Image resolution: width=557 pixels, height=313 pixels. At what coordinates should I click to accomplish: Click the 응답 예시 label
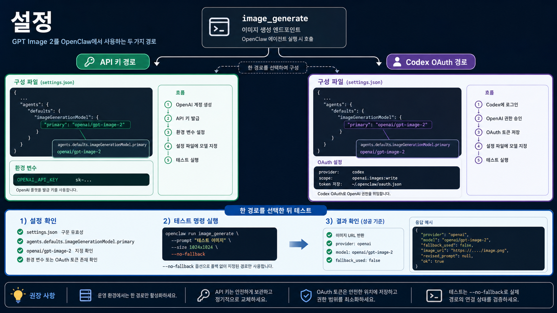[x=424, y=222]
